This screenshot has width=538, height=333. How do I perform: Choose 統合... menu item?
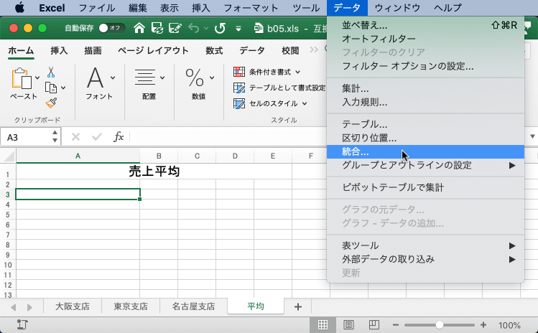[425, 151]
